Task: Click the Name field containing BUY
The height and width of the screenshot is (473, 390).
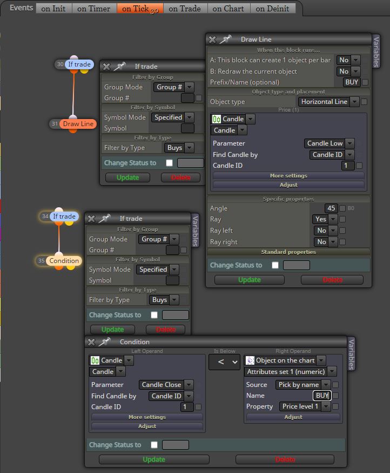Action: [322, 396]
